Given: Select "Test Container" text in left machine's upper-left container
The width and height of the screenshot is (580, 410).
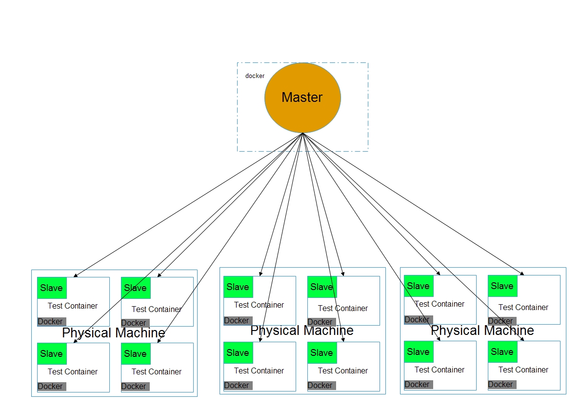Looking at the screenshot, I should point(73,306).
